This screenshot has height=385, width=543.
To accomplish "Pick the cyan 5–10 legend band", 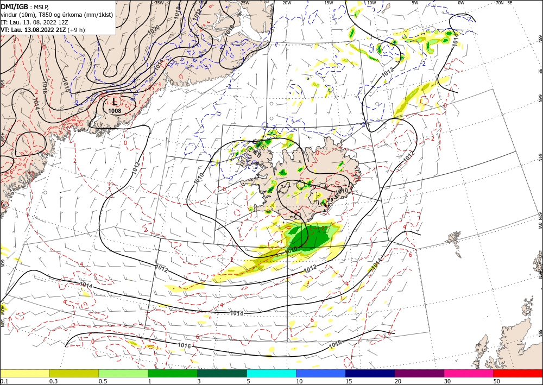I will pyautogui.click(x=271, y=373).
